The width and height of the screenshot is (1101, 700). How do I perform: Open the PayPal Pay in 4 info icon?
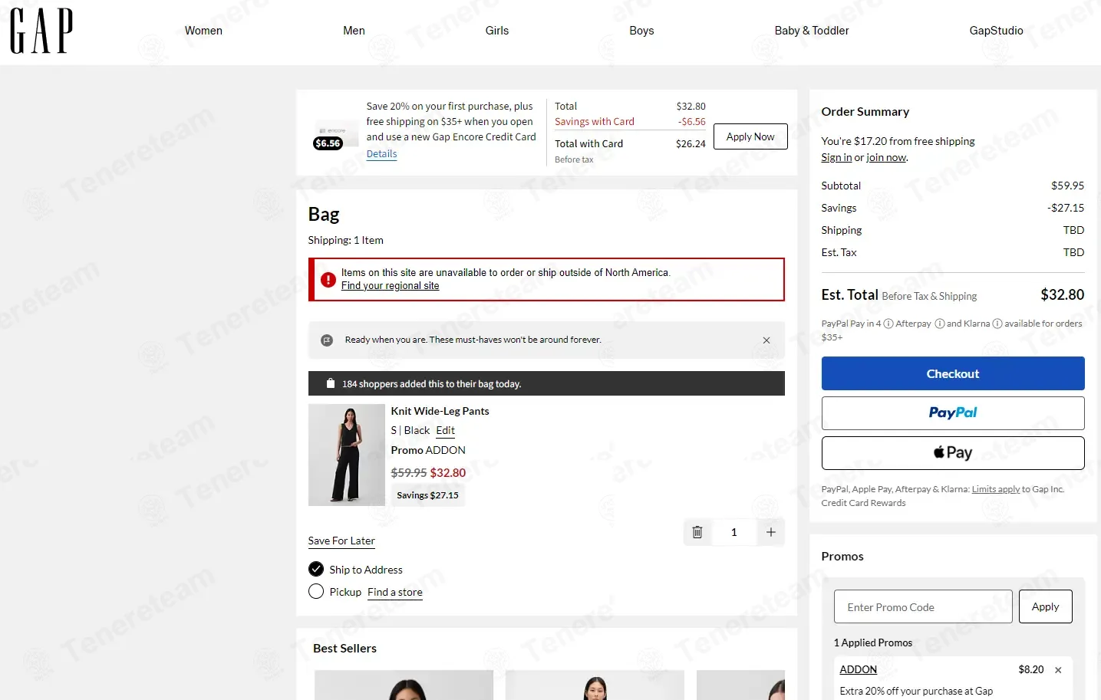point(888,324)
